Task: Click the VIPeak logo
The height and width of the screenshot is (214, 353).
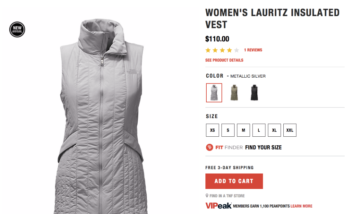Action: [x=218, y=206]
